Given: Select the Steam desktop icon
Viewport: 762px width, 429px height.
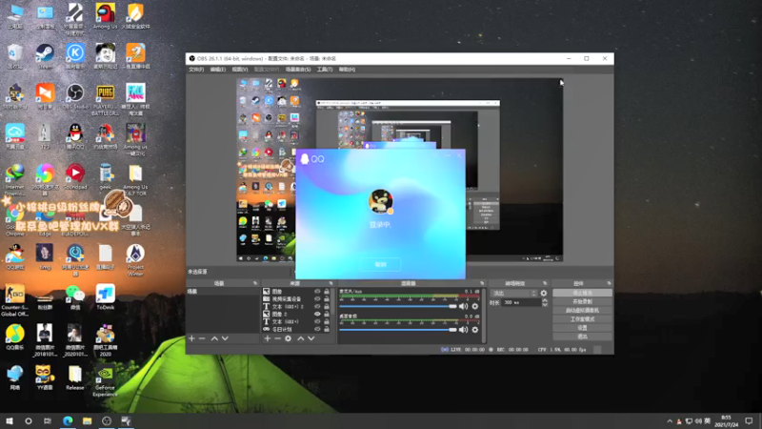Looking at the screenshot, I should [x=45, y=56].
